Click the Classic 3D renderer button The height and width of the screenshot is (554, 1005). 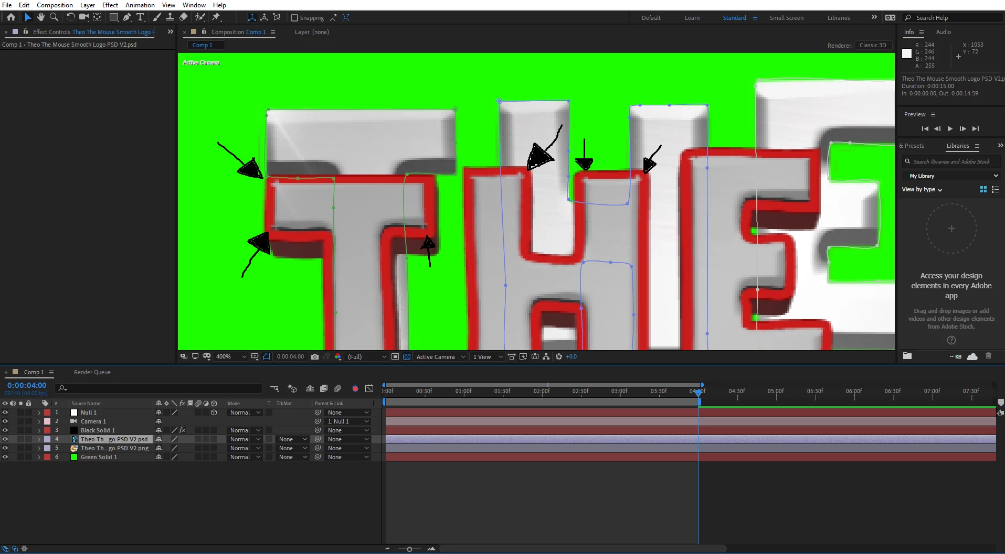(872, 45)
